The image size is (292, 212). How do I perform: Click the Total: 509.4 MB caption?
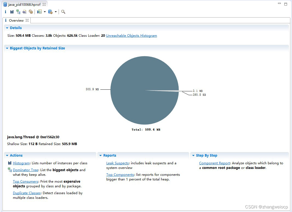pos(146,130)
